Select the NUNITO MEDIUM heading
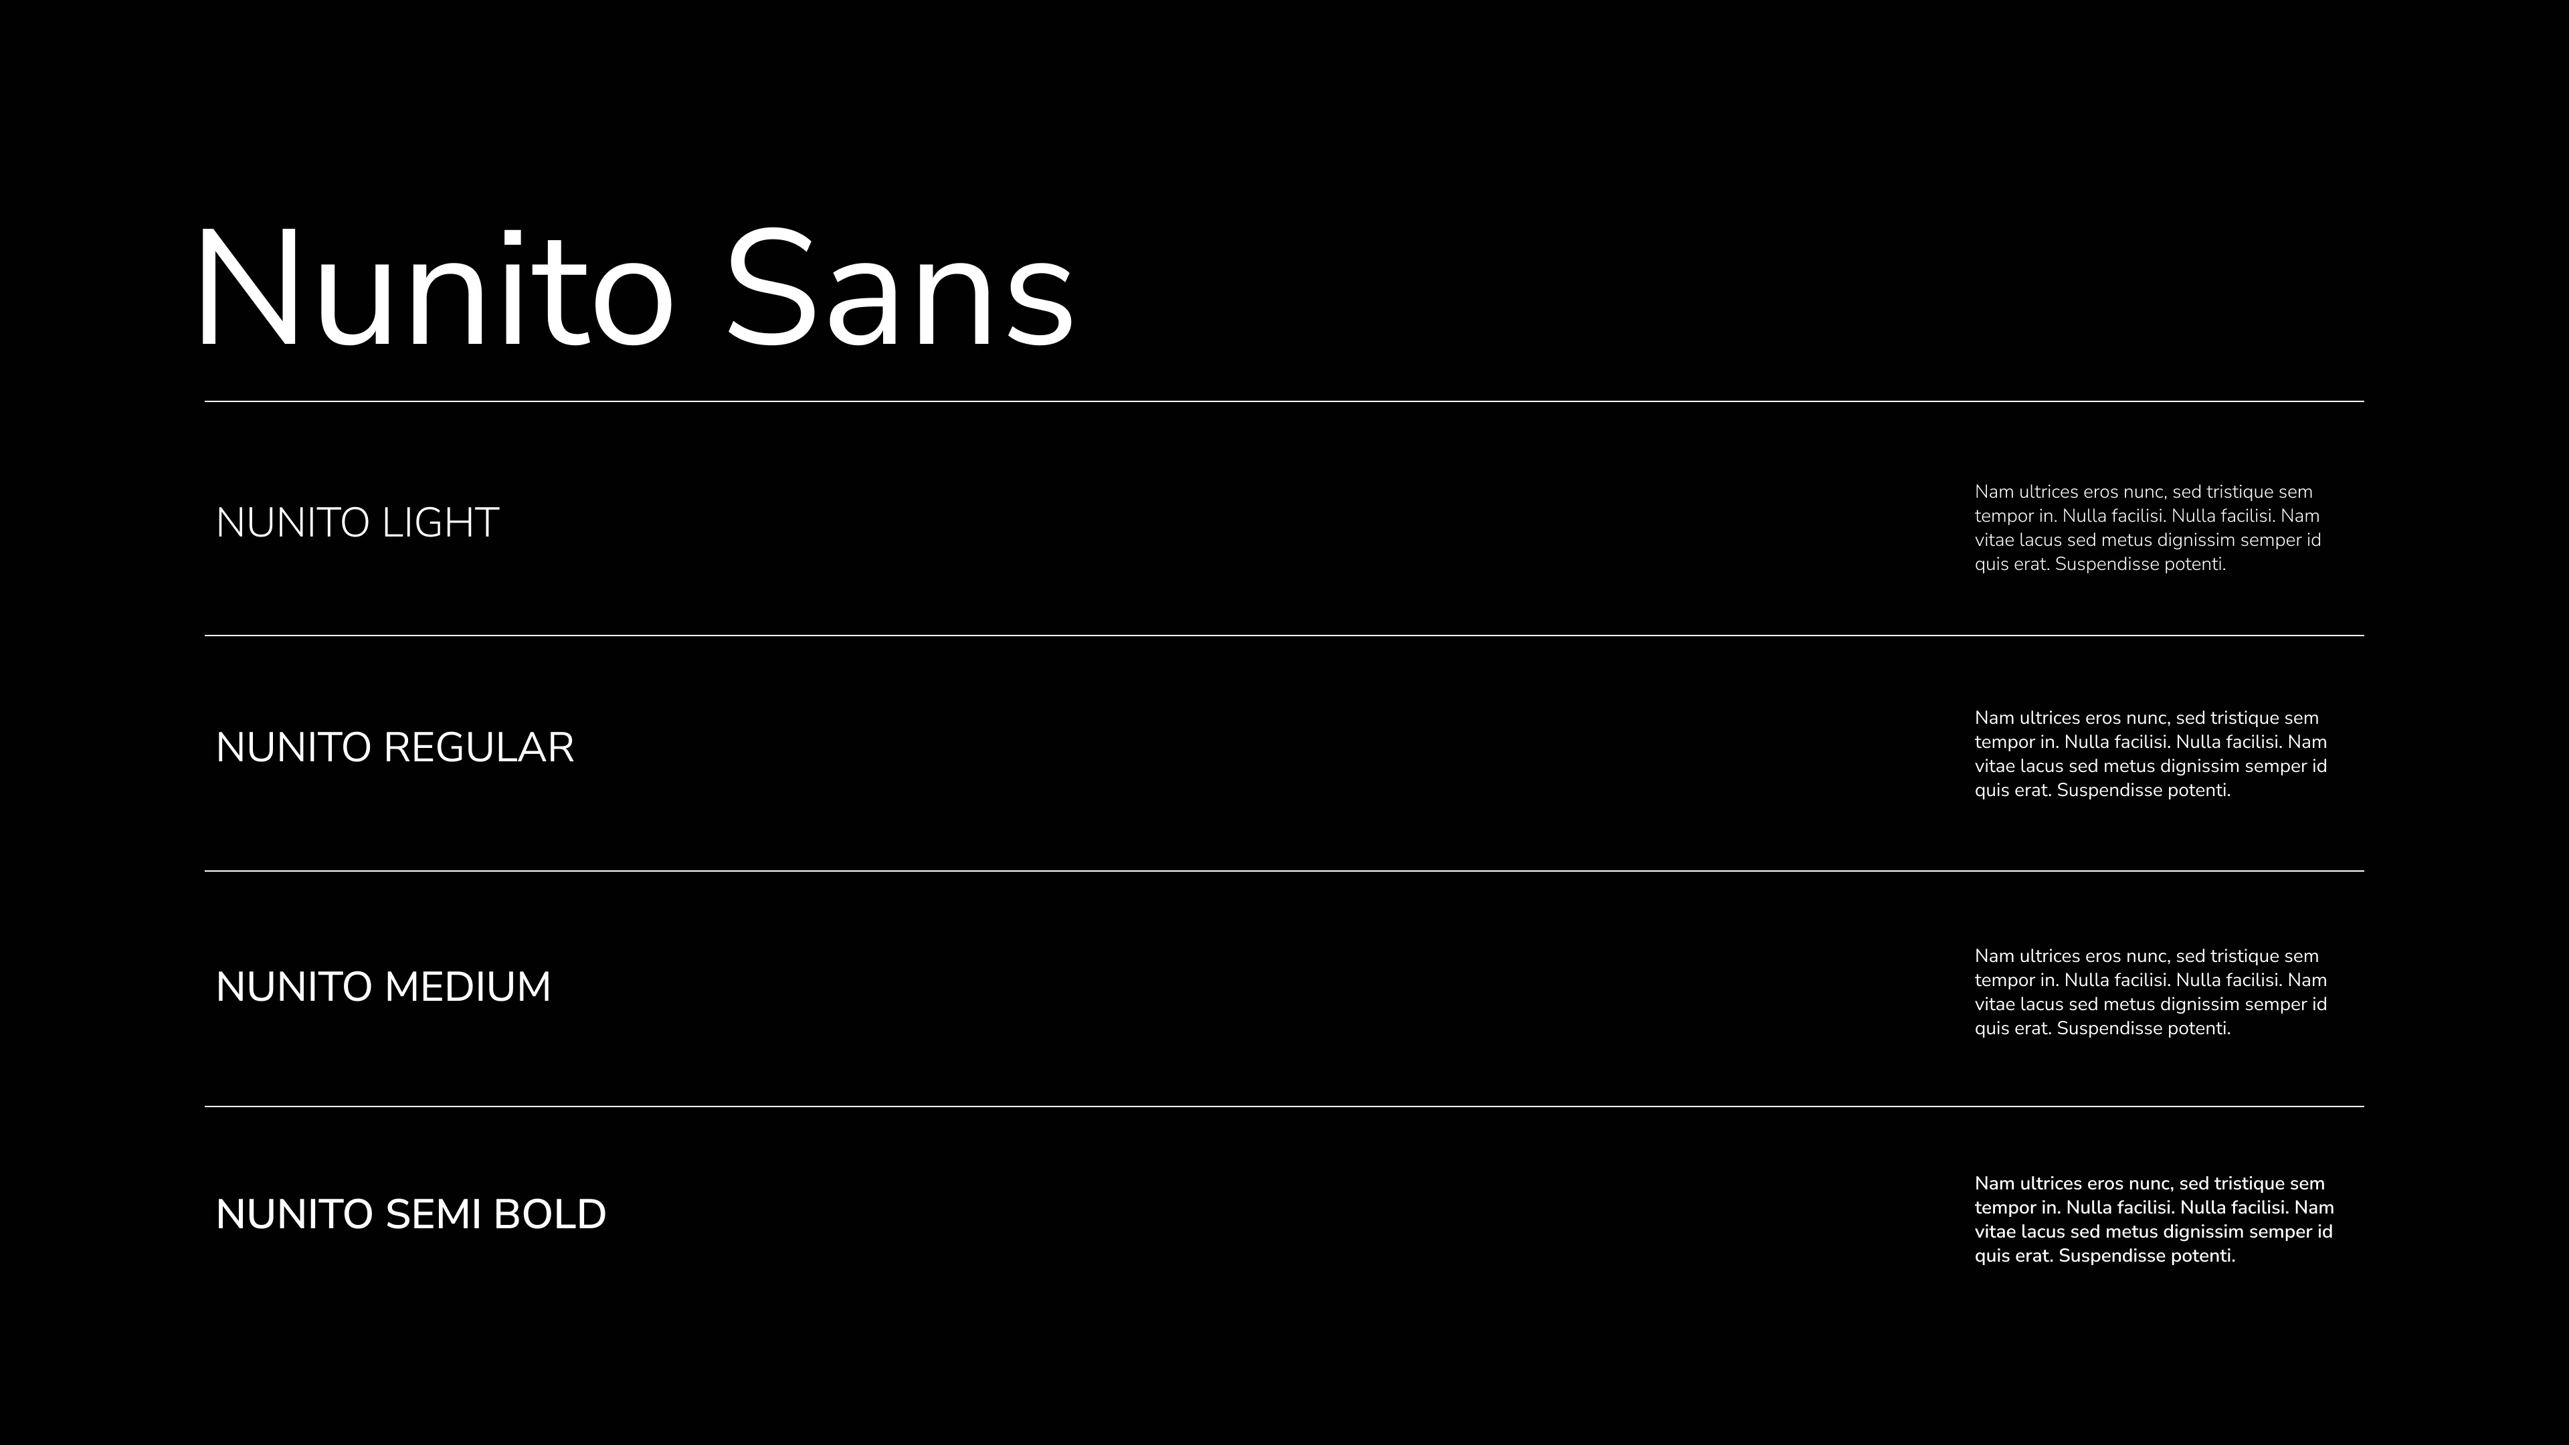 (x=383, y=987)
